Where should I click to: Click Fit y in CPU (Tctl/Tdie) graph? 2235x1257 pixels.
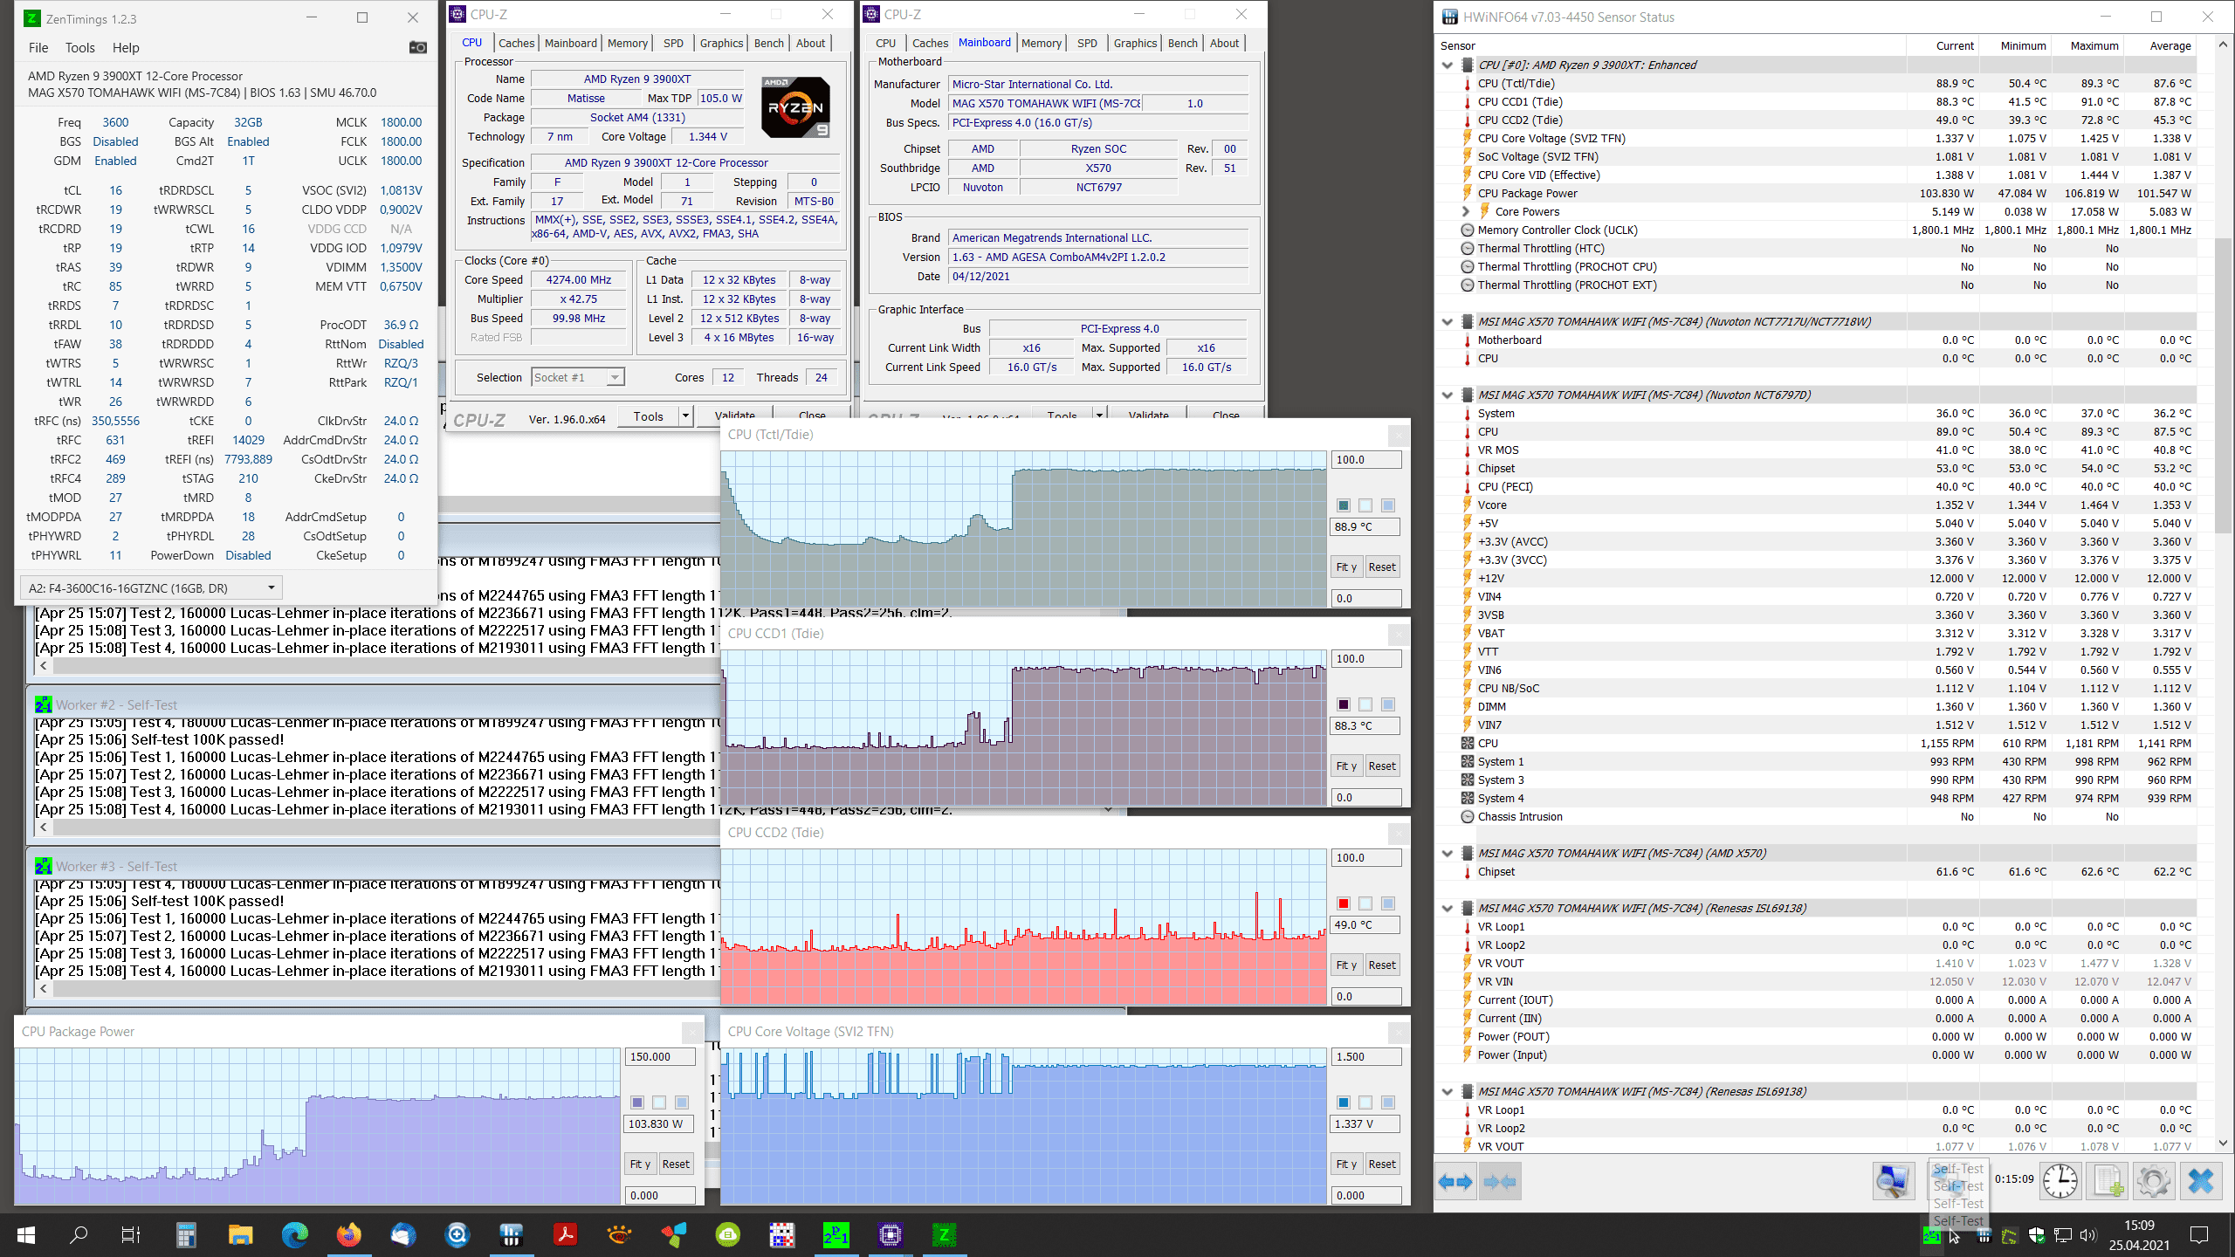click(x=1346, y=567)
